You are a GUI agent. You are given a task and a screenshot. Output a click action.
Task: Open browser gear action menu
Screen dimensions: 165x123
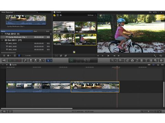9,56
